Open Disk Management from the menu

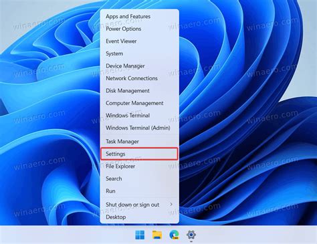[x=139, y=91]
